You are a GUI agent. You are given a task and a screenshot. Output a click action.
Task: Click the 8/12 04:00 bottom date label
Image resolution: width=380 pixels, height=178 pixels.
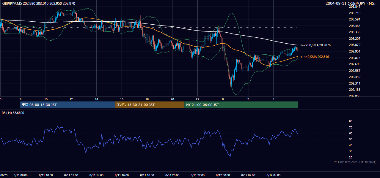point(273,175)
